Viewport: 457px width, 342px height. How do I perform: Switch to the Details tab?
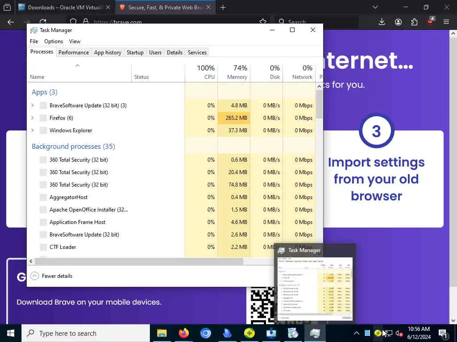click(174, 53)
